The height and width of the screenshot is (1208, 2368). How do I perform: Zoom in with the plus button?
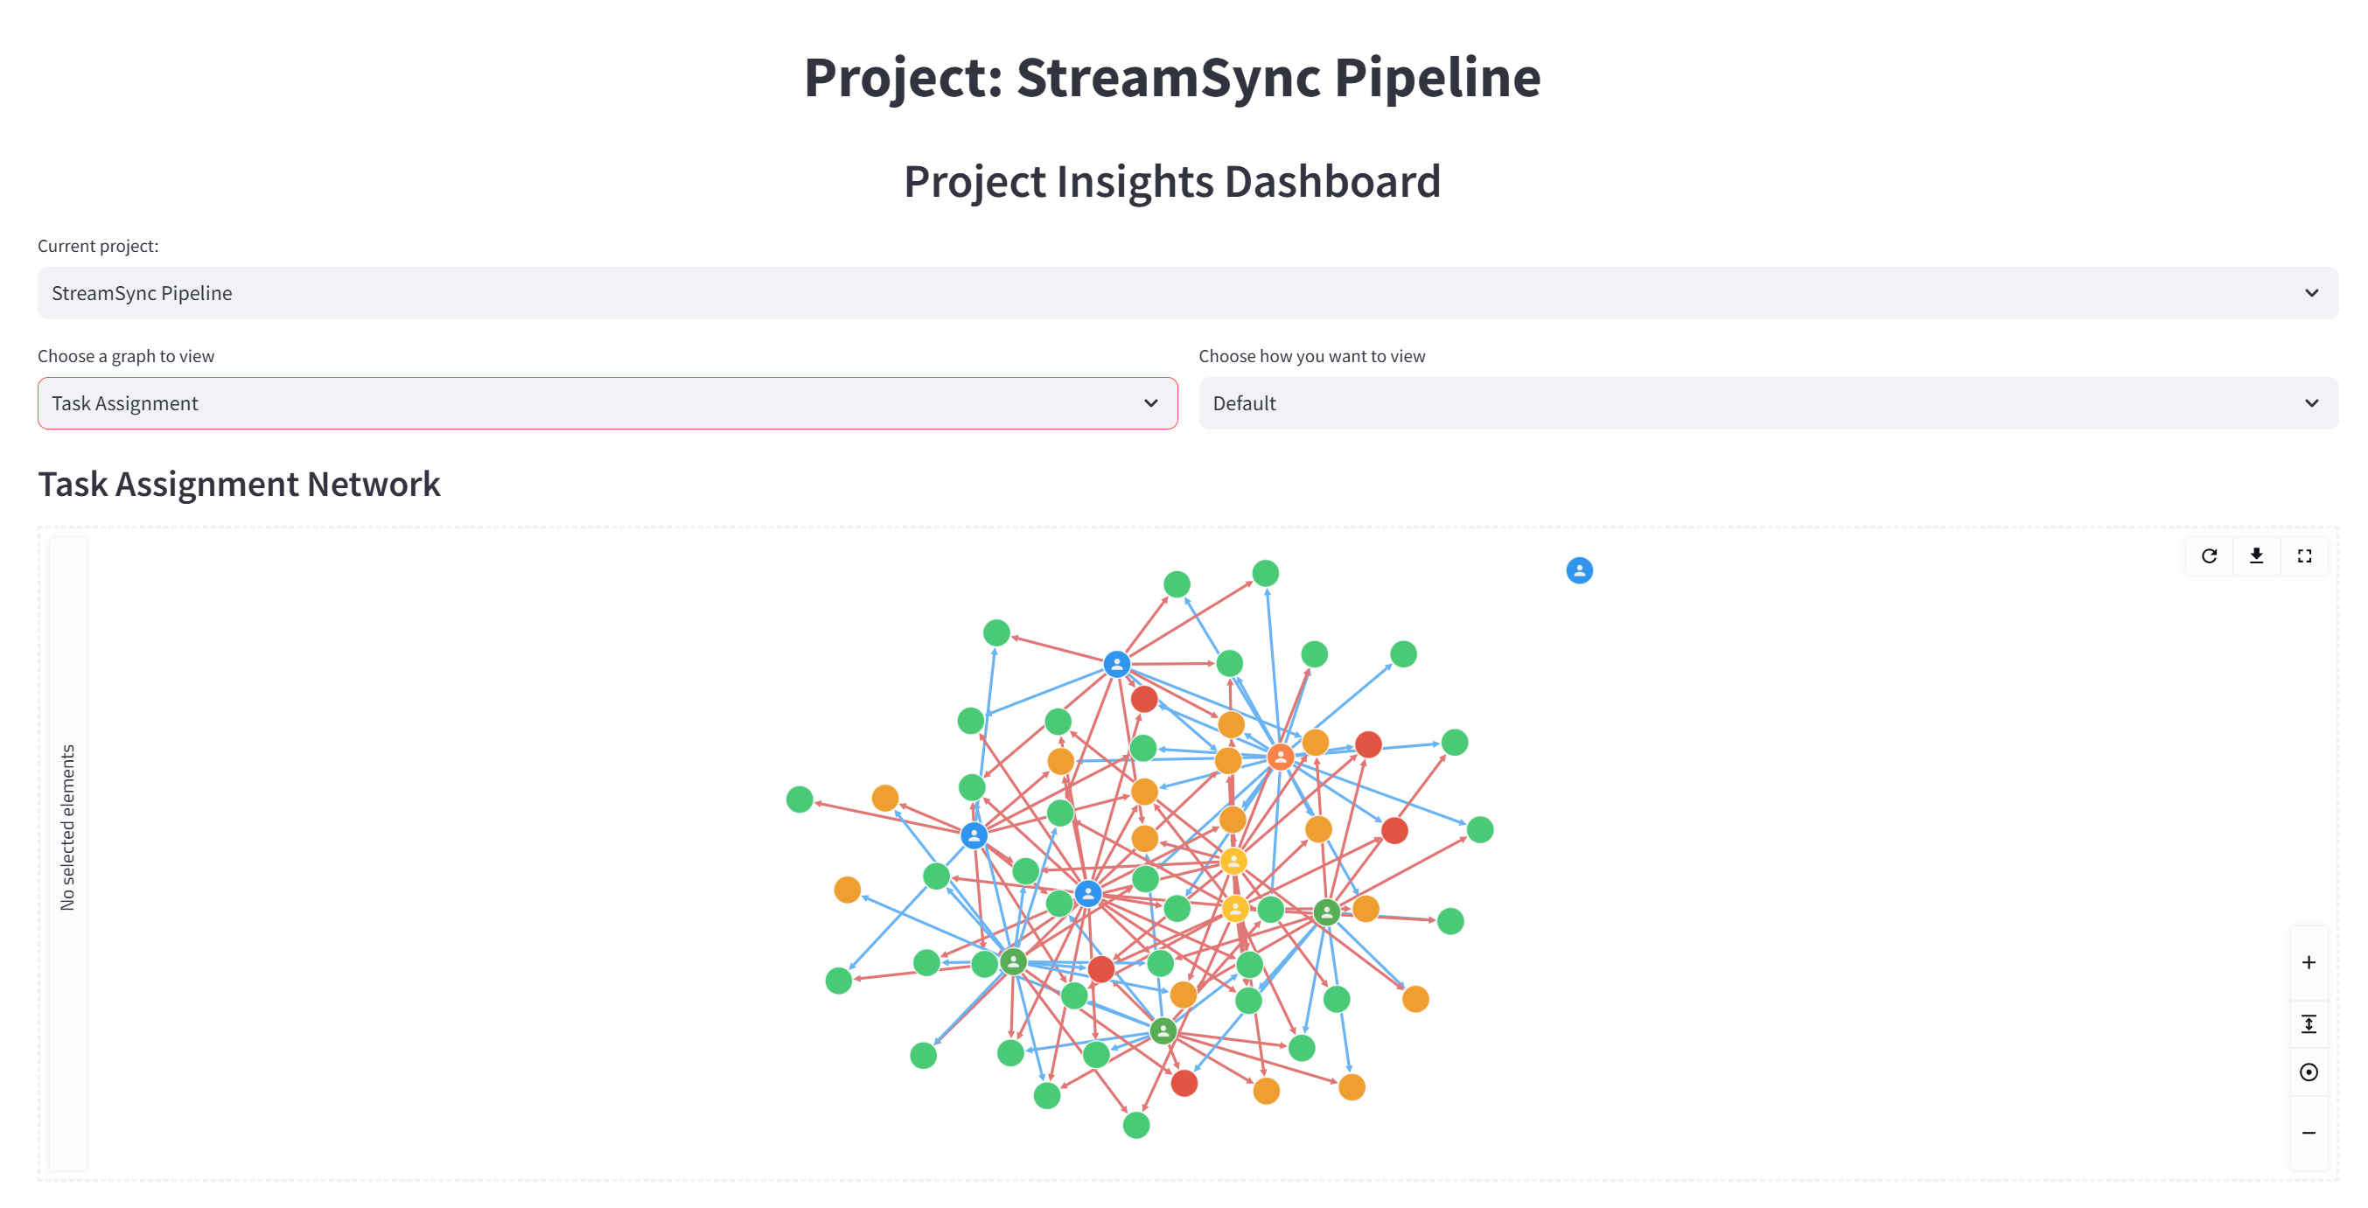2308,962
